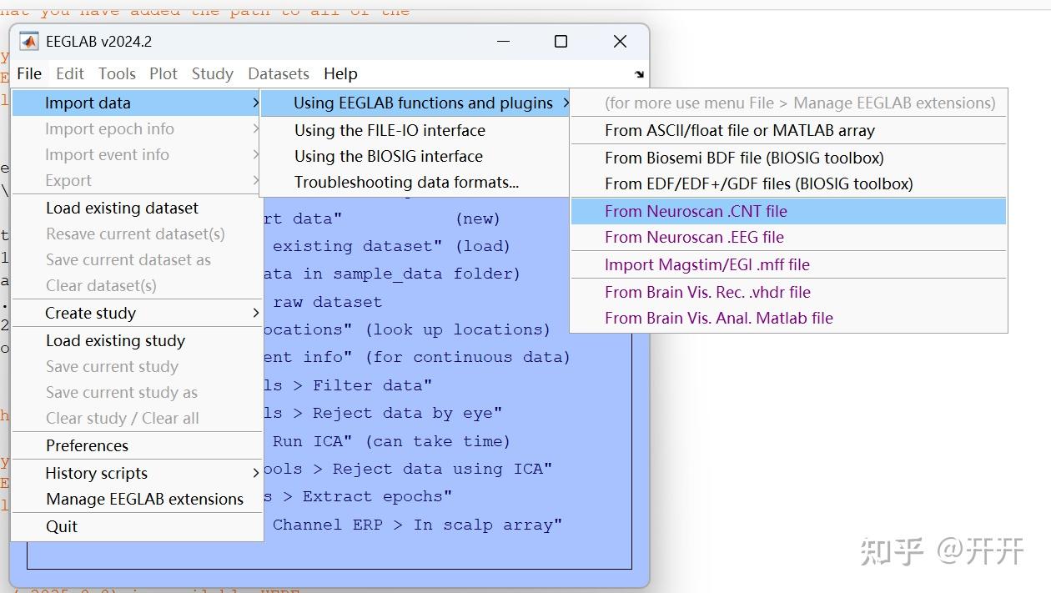Maximize the EEGLAB v2024.2 window
Viewport: 1051px width, 593px height.
pos(561,42)
